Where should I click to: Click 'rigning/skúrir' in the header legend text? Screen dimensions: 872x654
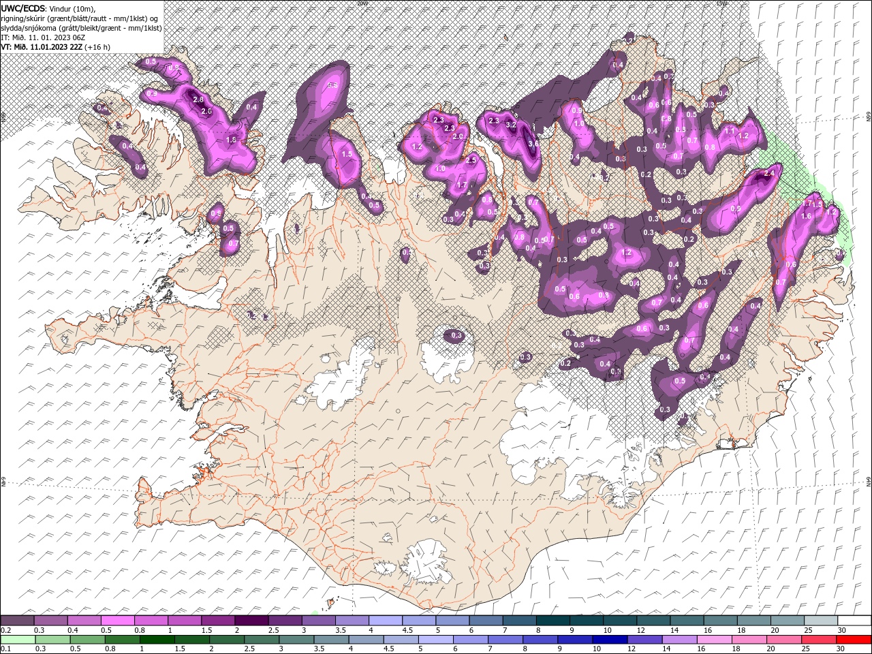click(x=22, y=18)
